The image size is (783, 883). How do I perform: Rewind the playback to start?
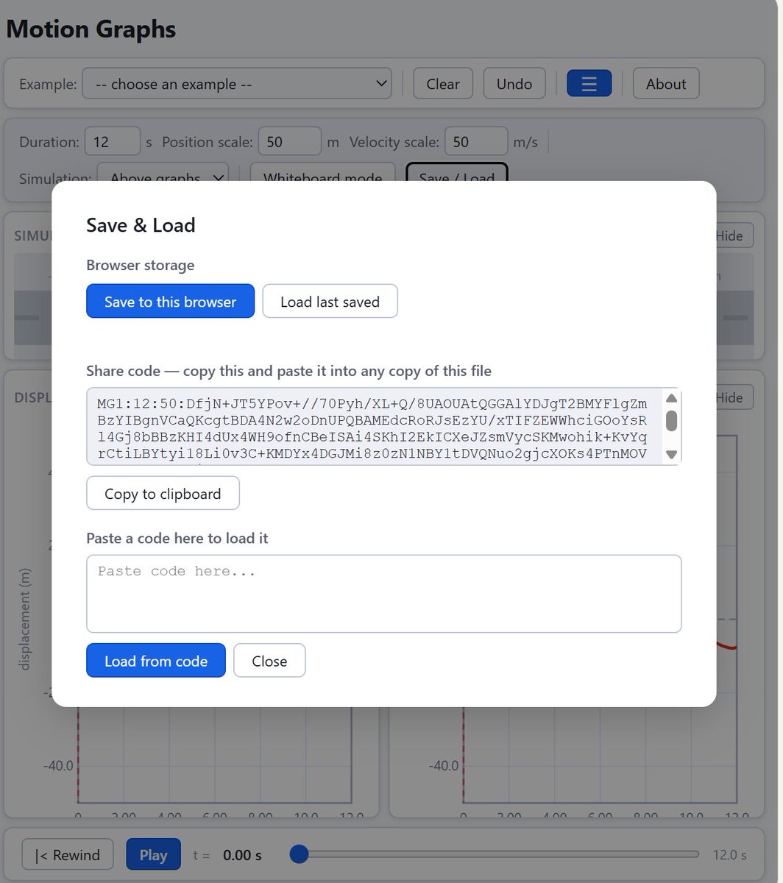point(68,854)
